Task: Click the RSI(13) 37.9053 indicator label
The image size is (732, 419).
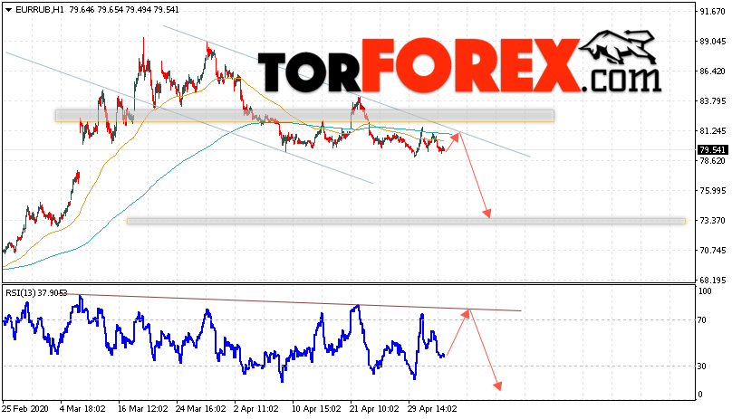Action: coord(36,292)
